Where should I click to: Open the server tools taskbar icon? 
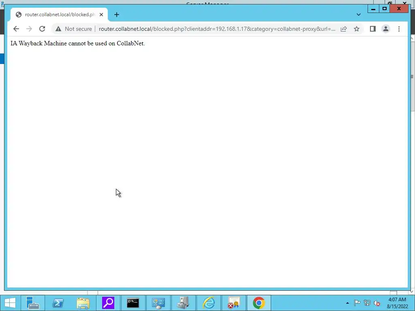click(x=183, y=303)
